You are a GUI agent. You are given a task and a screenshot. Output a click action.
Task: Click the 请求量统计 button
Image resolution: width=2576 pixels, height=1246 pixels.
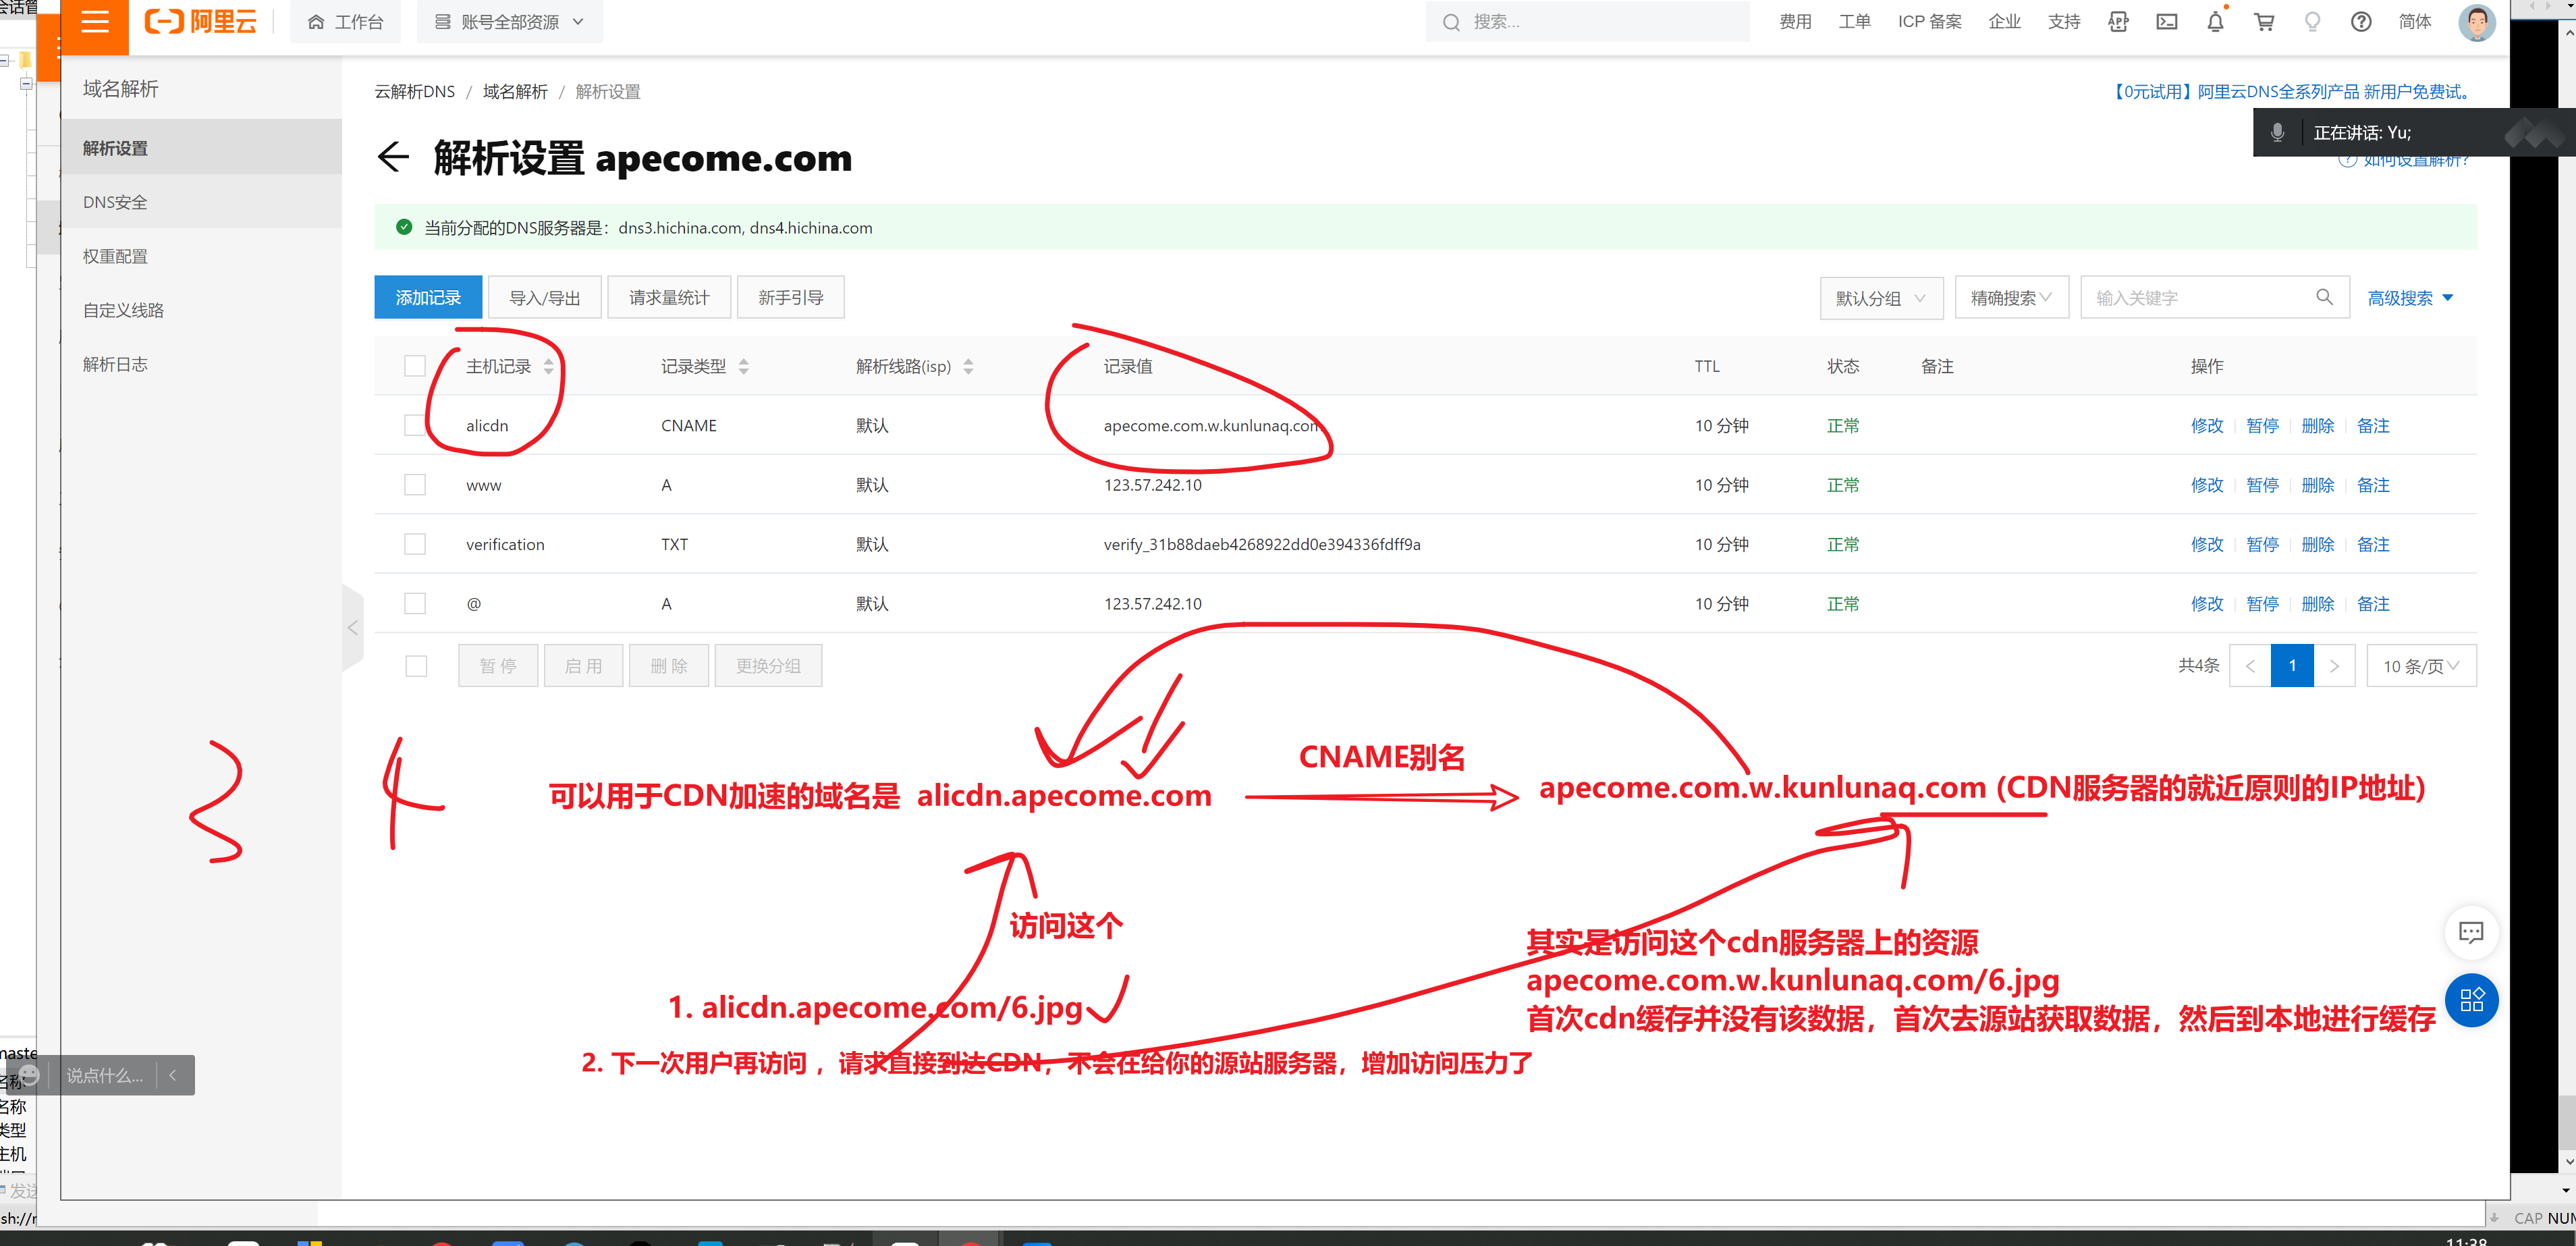tap(669, 297)
